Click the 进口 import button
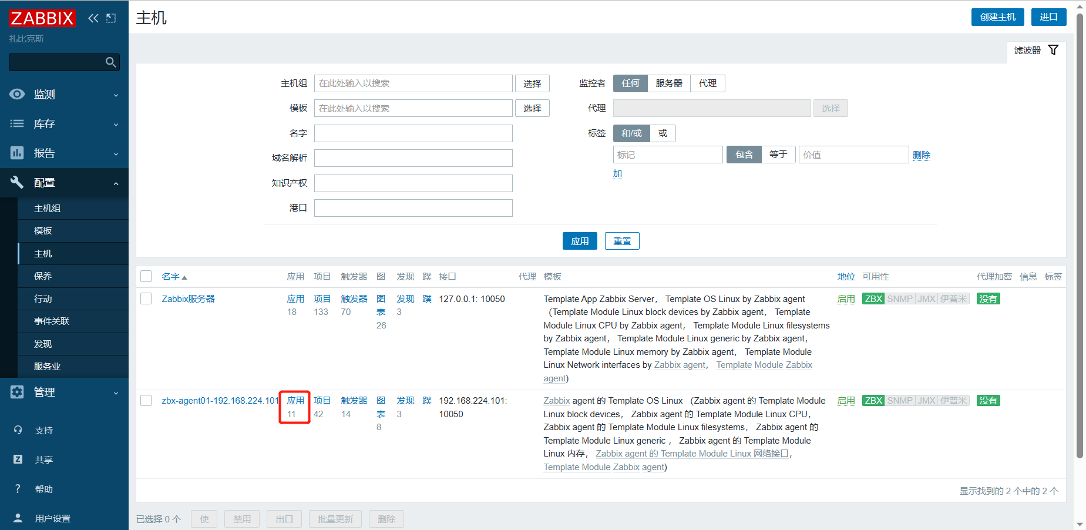 pos(1048,17)
